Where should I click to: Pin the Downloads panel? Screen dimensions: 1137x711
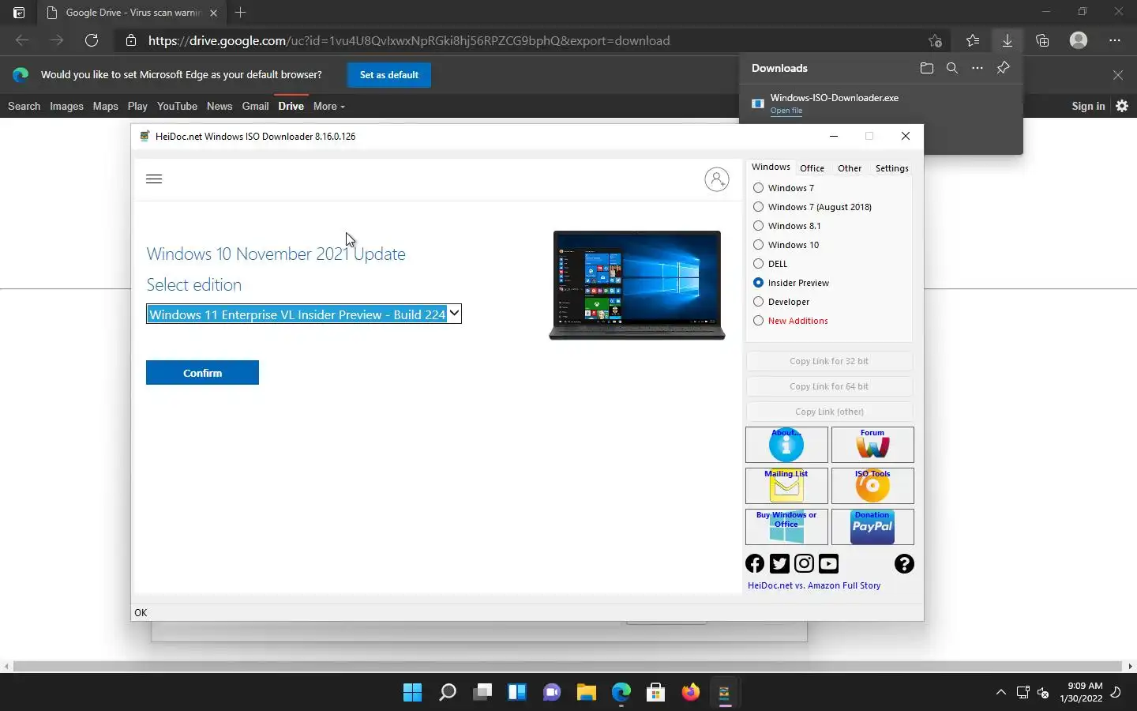[x=1003, y=68]
